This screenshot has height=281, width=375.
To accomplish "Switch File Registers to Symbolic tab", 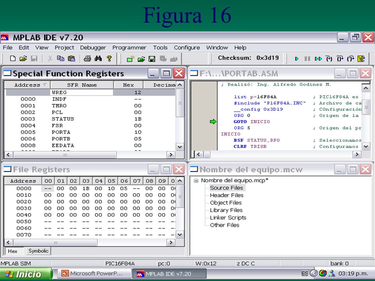I will [x=38, y=251].
